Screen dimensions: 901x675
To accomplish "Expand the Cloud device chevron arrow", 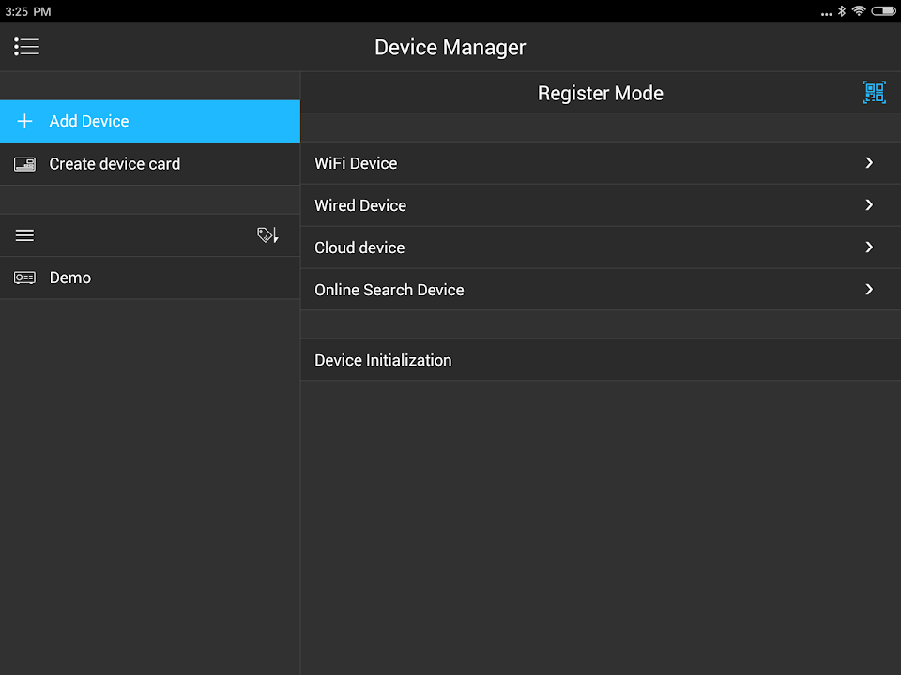I will coord(869,247).
